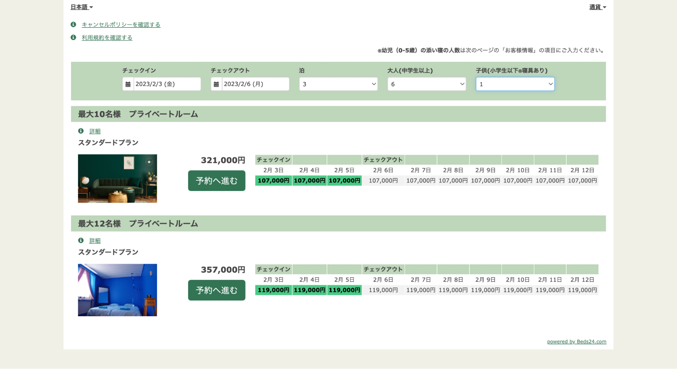Open 詳細 link for the 10-guest room
The height and width of the screenshot is (369, 677).
pyautogui.click(x=95, y=131)
